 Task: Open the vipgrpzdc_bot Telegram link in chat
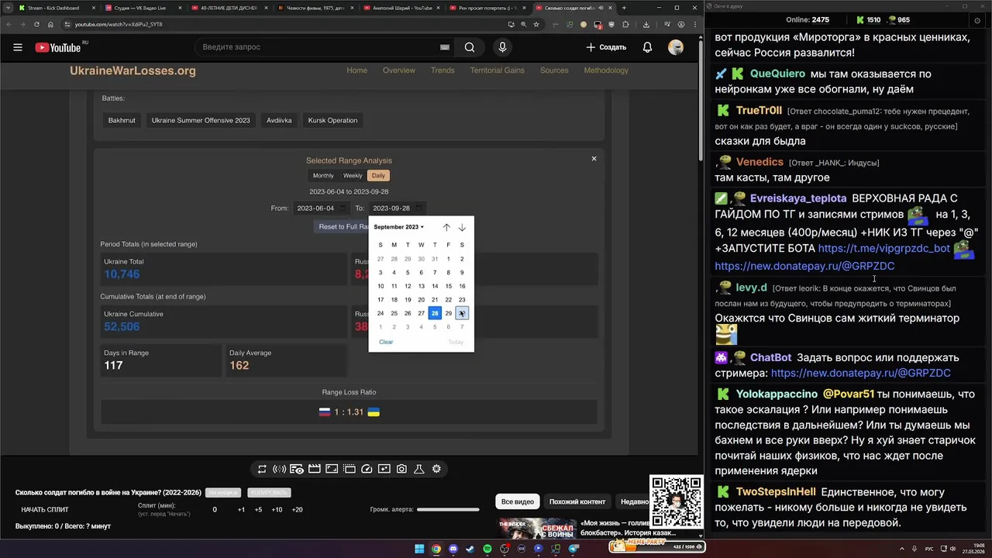tap(884, 249)
